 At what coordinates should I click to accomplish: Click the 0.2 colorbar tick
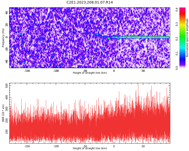tap(177, 39)
